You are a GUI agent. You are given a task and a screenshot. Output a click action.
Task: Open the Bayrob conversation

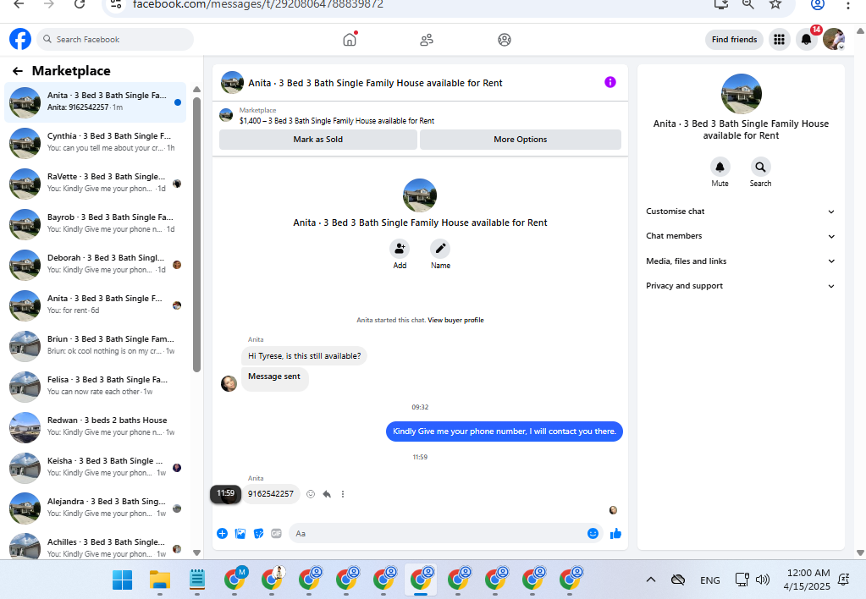95,223
